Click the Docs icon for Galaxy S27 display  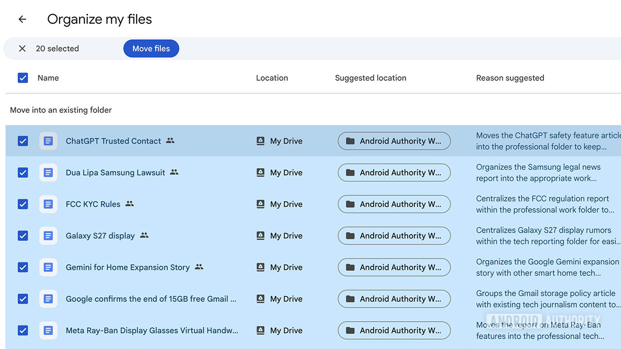coord(48,236)
